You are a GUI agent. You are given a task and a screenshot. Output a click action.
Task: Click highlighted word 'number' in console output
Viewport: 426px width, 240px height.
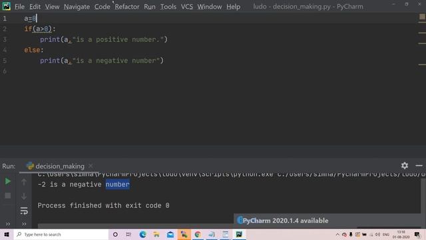click(117, 185)
